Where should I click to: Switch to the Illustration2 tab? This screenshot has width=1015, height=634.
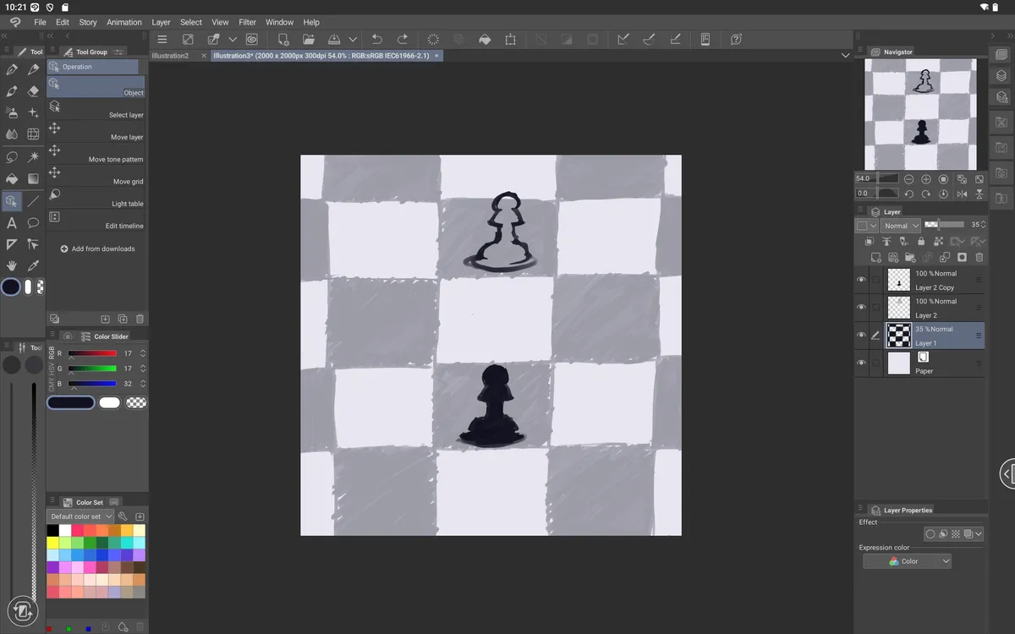pyautogui.click(x=171, y=56)
